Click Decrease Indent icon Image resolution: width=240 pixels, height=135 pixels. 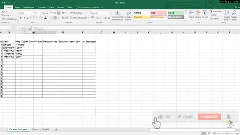click(x=63, y=18)
